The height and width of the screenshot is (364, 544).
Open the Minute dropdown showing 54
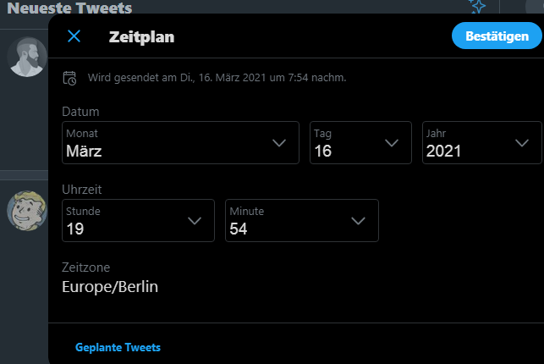[x=301, y=220]
